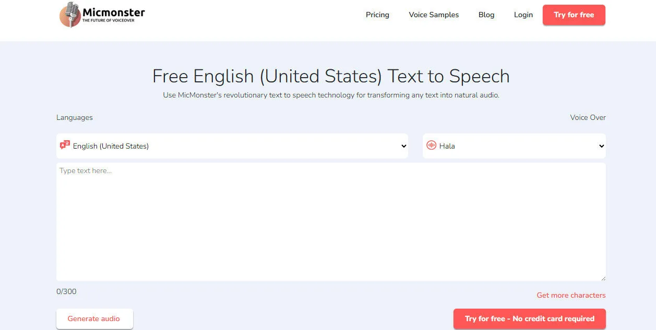Click the Generate audio button
This screenshot has width=656, height=330.
click(94, 319)
